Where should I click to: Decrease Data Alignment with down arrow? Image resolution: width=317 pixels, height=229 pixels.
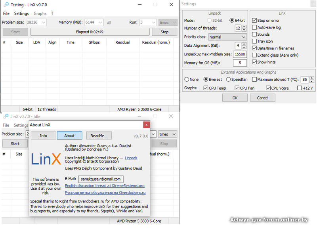tap(244, 47)
